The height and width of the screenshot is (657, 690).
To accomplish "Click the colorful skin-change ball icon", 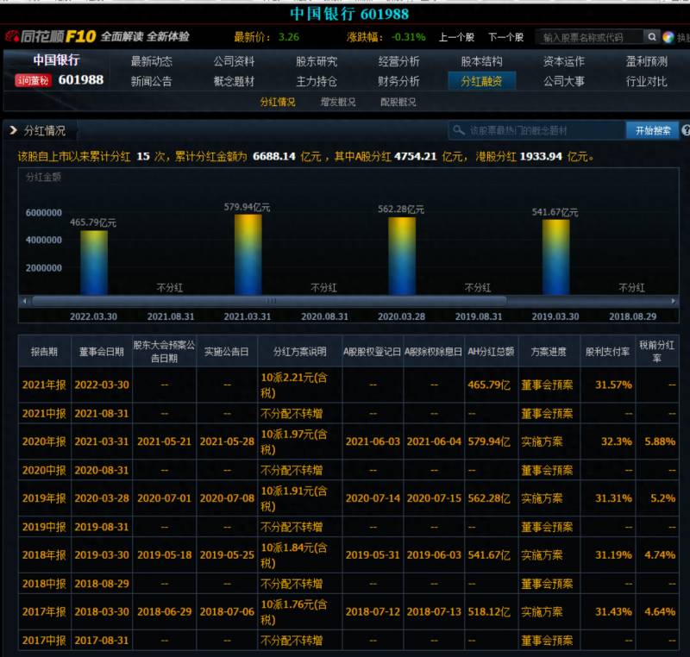I will (668, 37).
